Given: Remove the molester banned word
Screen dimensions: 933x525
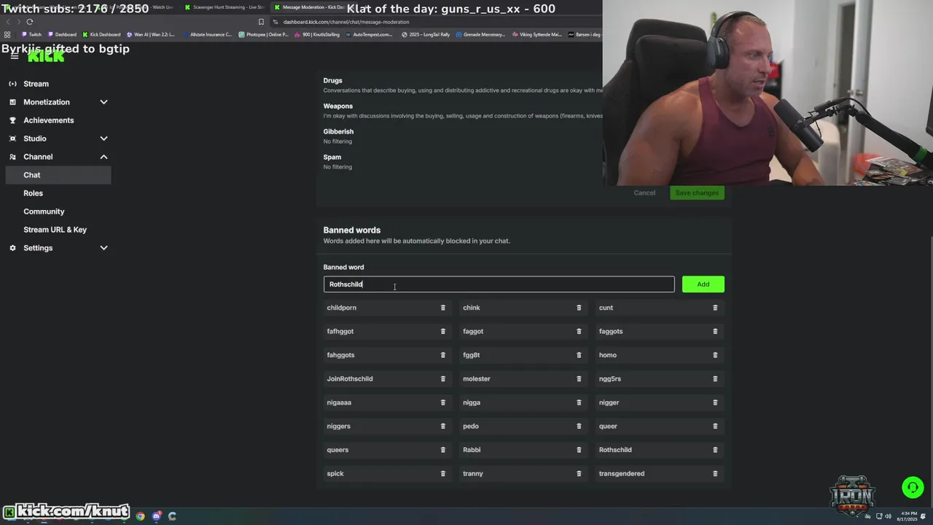Looking at the screenshot, I should point(579,378).
